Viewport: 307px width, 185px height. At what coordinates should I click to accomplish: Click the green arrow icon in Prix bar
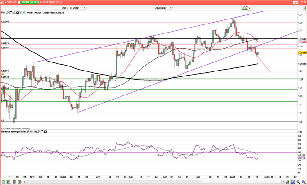point(24,13)
